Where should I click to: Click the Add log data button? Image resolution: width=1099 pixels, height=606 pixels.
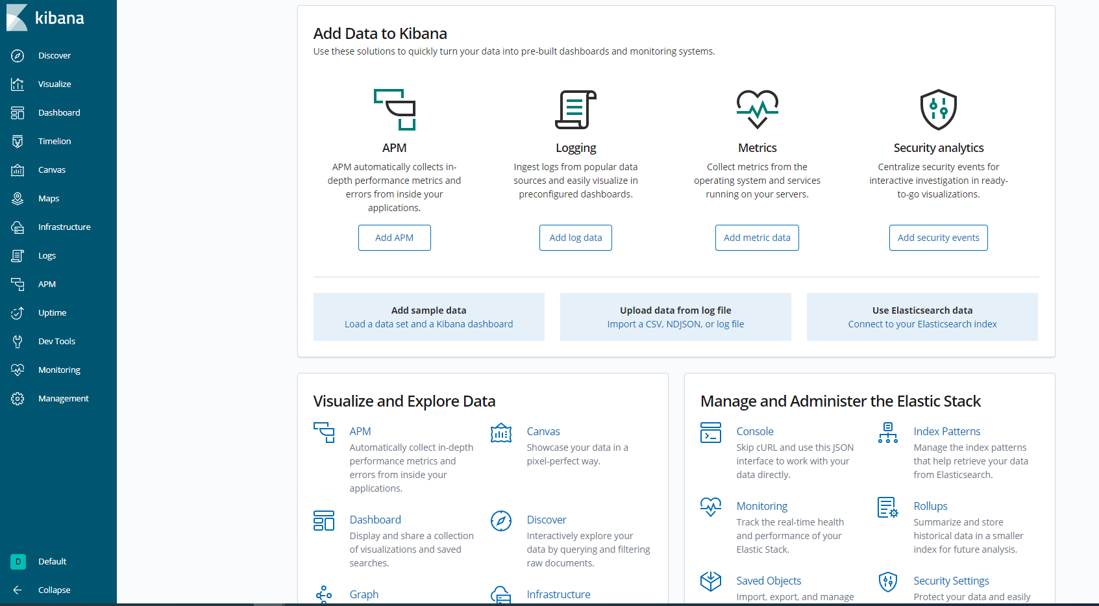[576, 238]
